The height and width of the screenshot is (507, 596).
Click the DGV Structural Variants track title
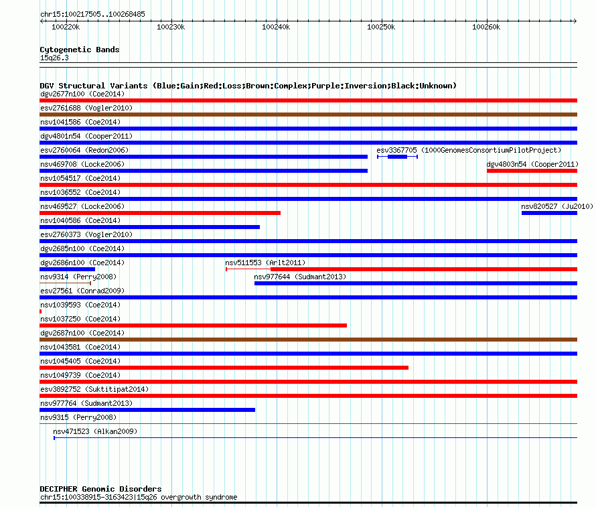pyautogui.click(x=248, y=86)
